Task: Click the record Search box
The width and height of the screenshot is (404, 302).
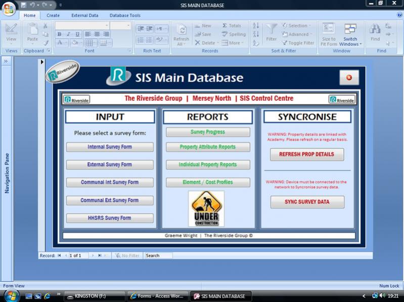Action: [158, 256]
